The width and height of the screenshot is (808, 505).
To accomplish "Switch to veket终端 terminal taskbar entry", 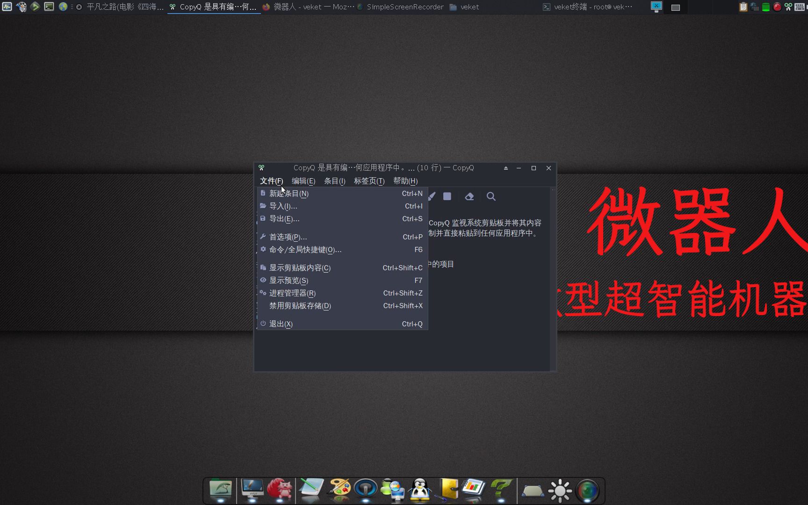I will [588, 7].
